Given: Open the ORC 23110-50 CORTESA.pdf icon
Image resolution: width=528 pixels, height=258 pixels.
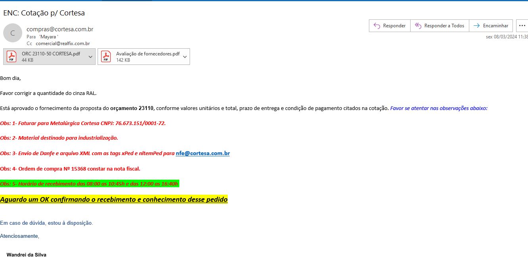Looking at the screenshot, I should [x=12, y=57].
